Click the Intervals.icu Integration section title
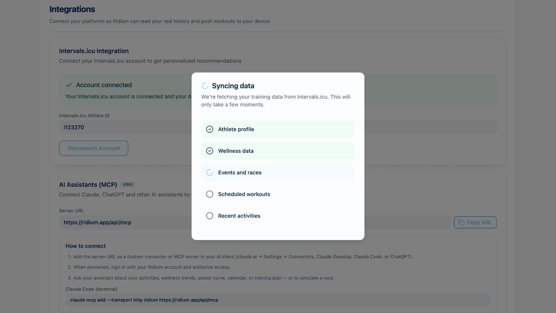 point(94,51)
